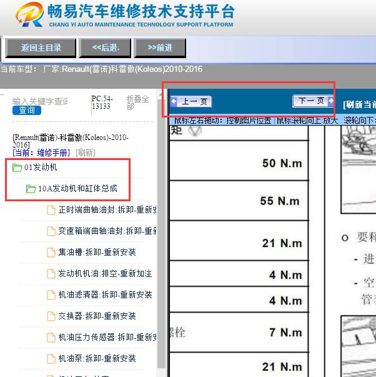Click the page icon beside 机油压力传感器
This screenshot has width=376, height=377.
pyautogui.click(x=51, y=338)
